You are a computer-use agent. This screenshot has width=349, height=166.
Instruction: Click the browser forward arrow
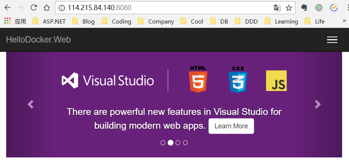tap(21, 8)
